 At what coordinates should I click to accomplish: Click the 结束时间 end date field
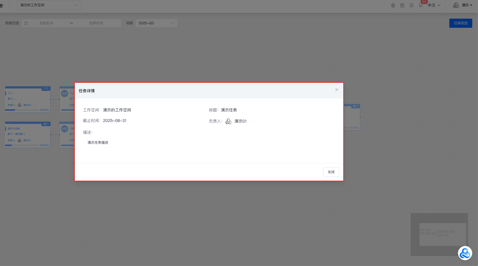coord(96,23)
